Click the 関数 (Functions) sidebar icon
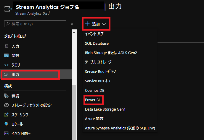This screenshot has height=140, width=204. tap(7, 56)
